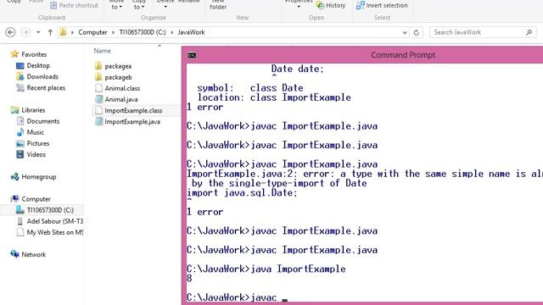Go back with the Back arrow button
This screenshot has width=543, height=305.
pos(10,32)
